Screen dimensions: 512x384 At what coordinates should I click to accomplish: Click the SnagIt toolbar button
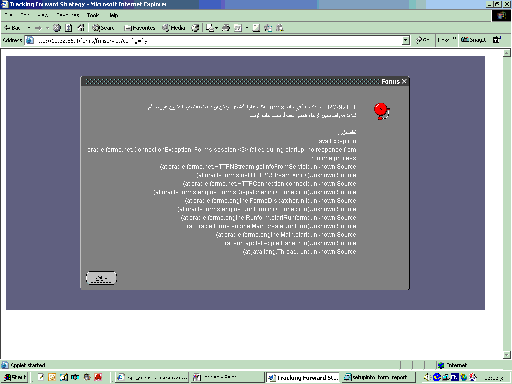[474, 40]
